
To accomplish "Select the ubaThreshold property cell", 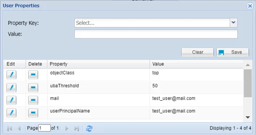I will pos(99,87).
